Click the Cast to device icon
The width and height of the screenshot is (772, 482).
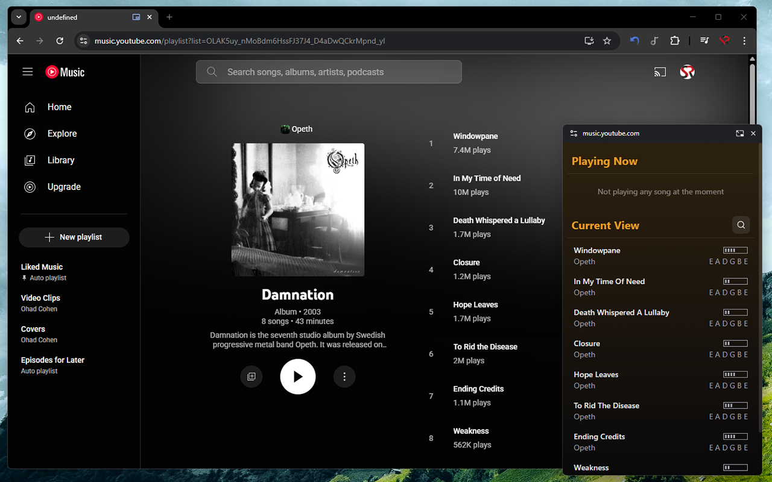[x=660, y=72]
